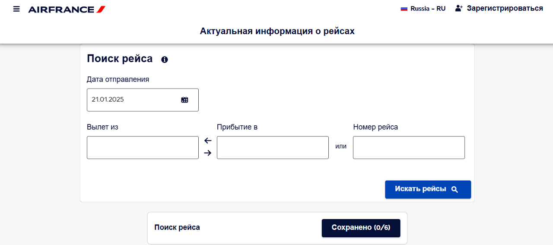Open the Russia - RU country selector

coord(423,9)
